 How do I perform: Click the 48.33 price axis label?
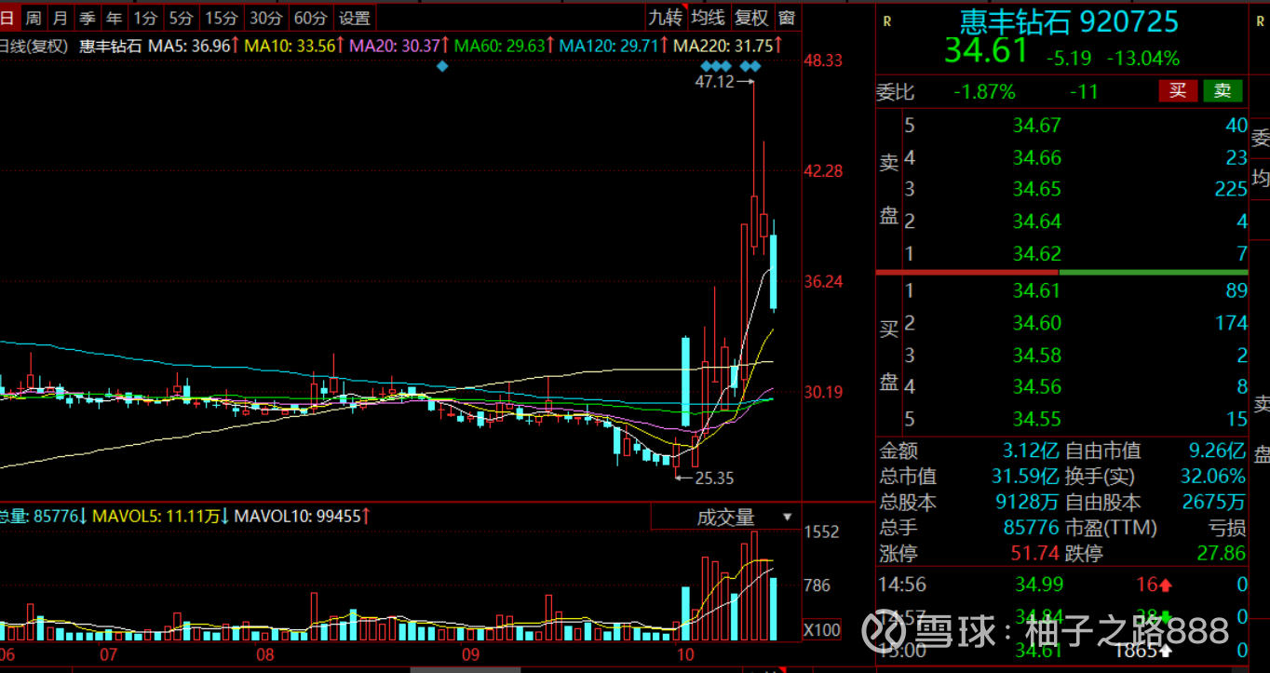(x=823, y=60)
